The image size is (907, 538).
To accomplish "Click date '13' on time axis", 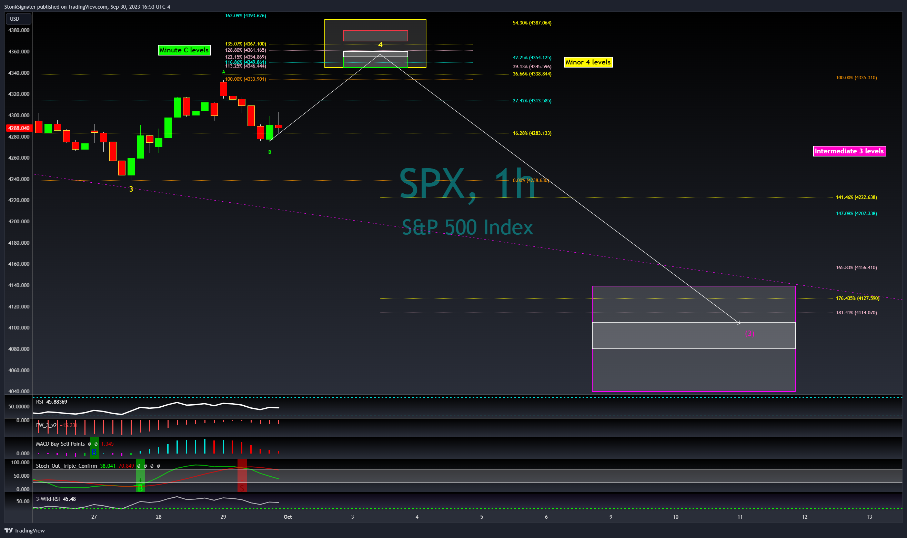I will pyautogui.click(x=869, y=517).
